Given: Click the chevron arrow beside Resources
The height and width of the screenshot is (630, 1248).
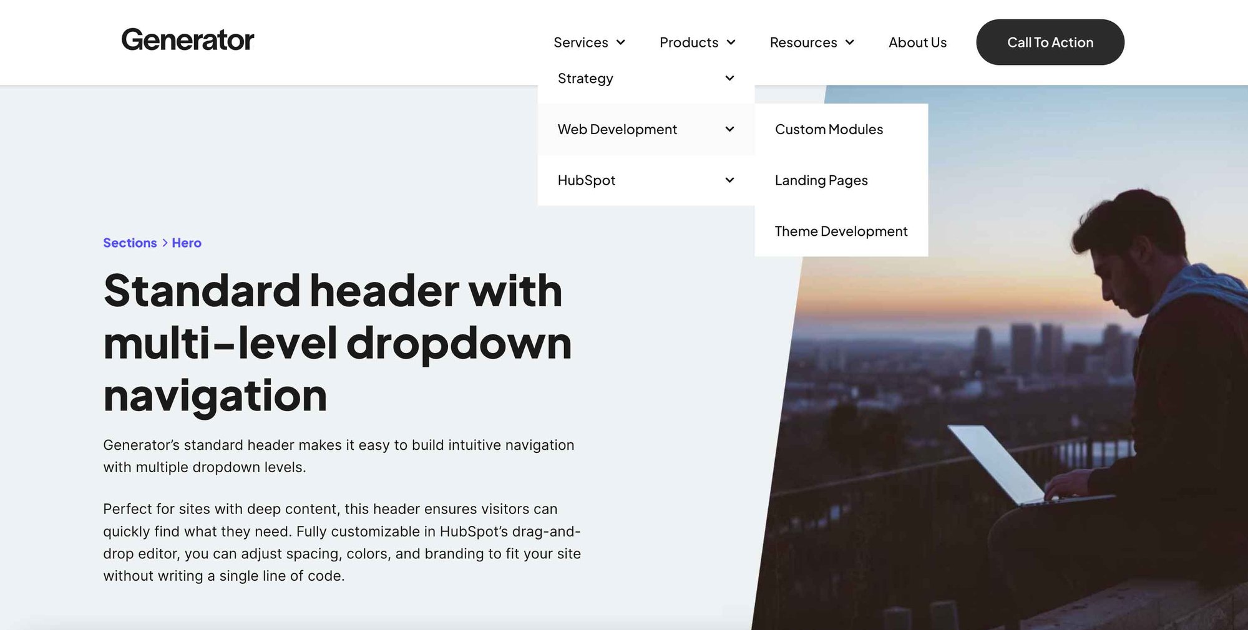Looking at the screenshot, I should tap(850, 42).
